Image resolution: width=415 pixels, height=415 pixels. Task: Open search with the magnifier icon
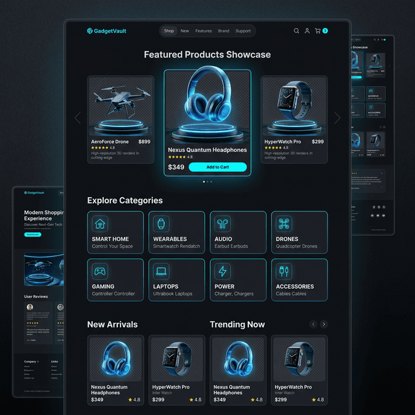pos(296,31)
